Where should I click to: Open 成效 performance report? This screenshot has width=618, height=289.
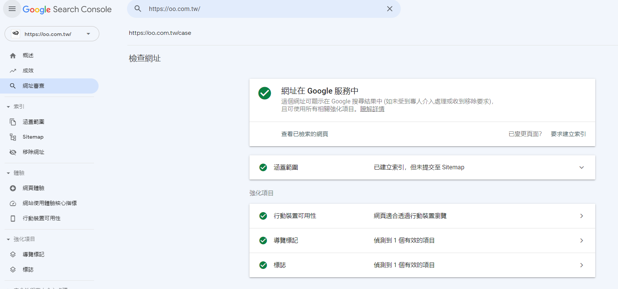tap(28, 70)
